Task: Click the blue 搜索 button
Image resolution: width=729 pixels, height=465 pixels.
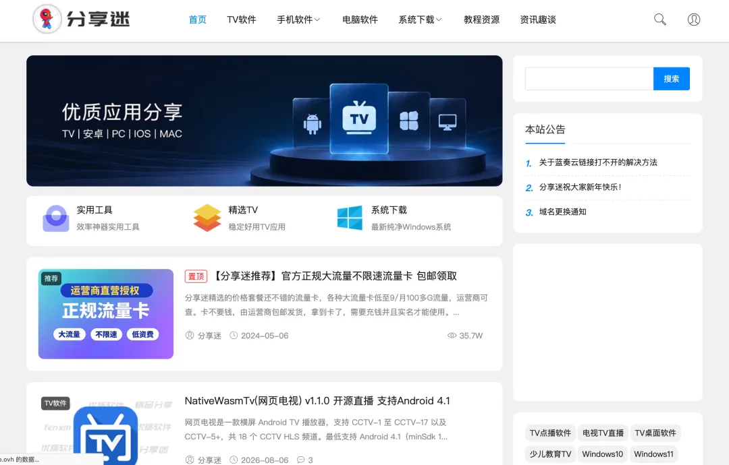Action: pyautogui.click(x=672, y=79)
